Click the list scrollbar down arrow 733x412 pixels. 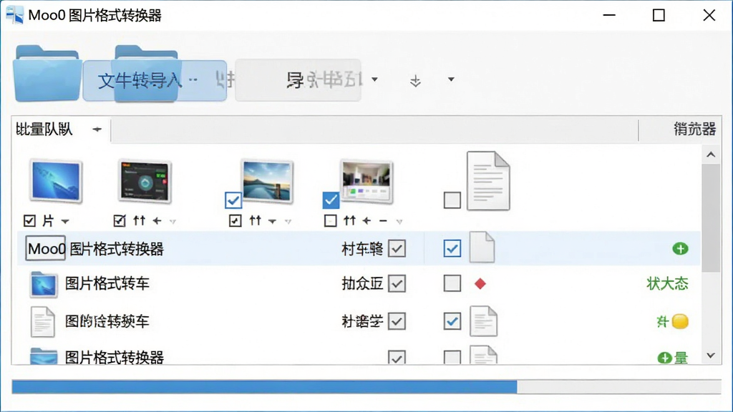(x=711, y=355)
